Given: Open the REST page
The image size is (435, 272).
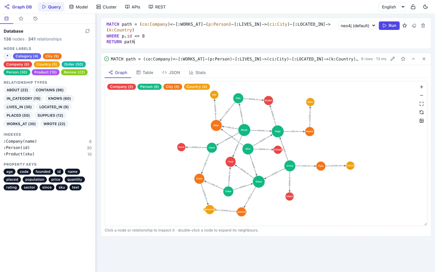Looking at the screenshot, I should [x=157, y=7].
